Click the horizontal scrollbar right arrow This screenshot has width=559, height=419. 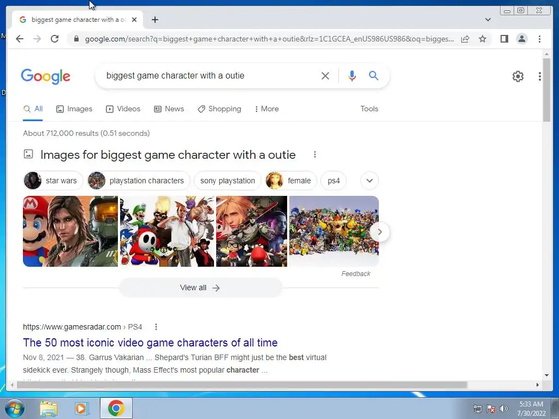[537, 385]
